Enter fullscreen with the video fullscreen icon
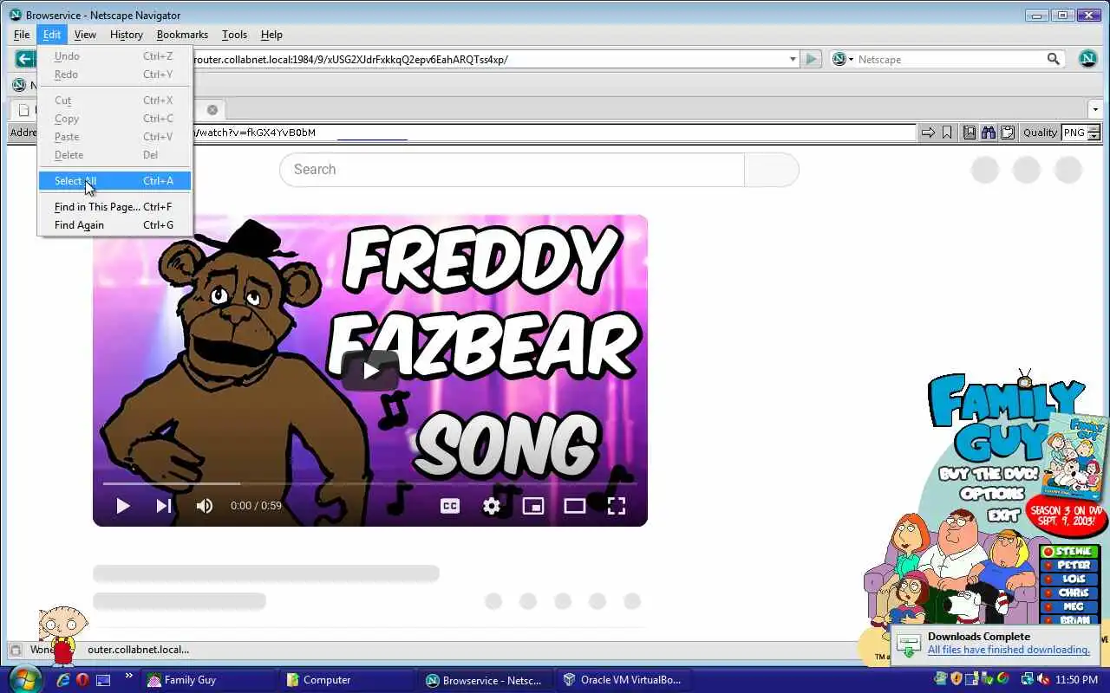 point(617,506)
